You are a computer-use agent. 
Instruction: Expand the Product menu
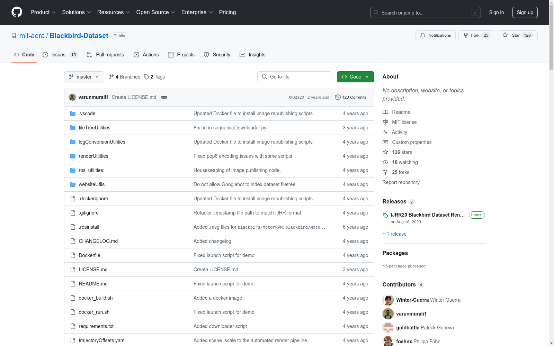tap(43, 12)
